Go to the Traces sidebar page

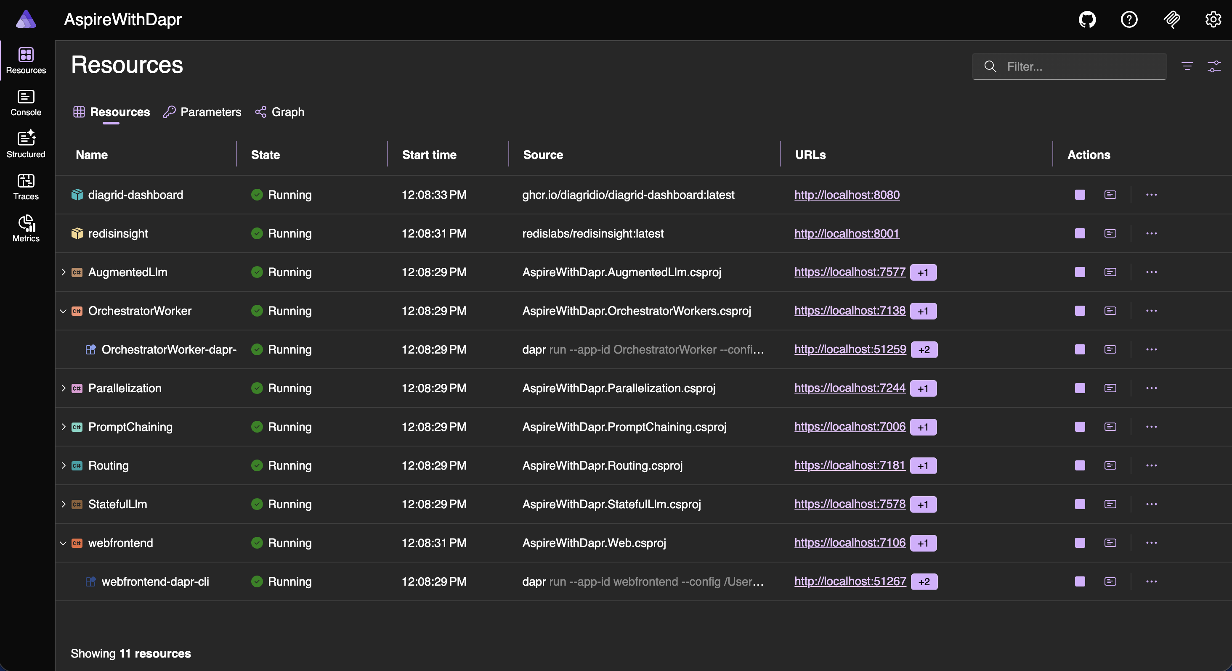click(x=26, y=186)
